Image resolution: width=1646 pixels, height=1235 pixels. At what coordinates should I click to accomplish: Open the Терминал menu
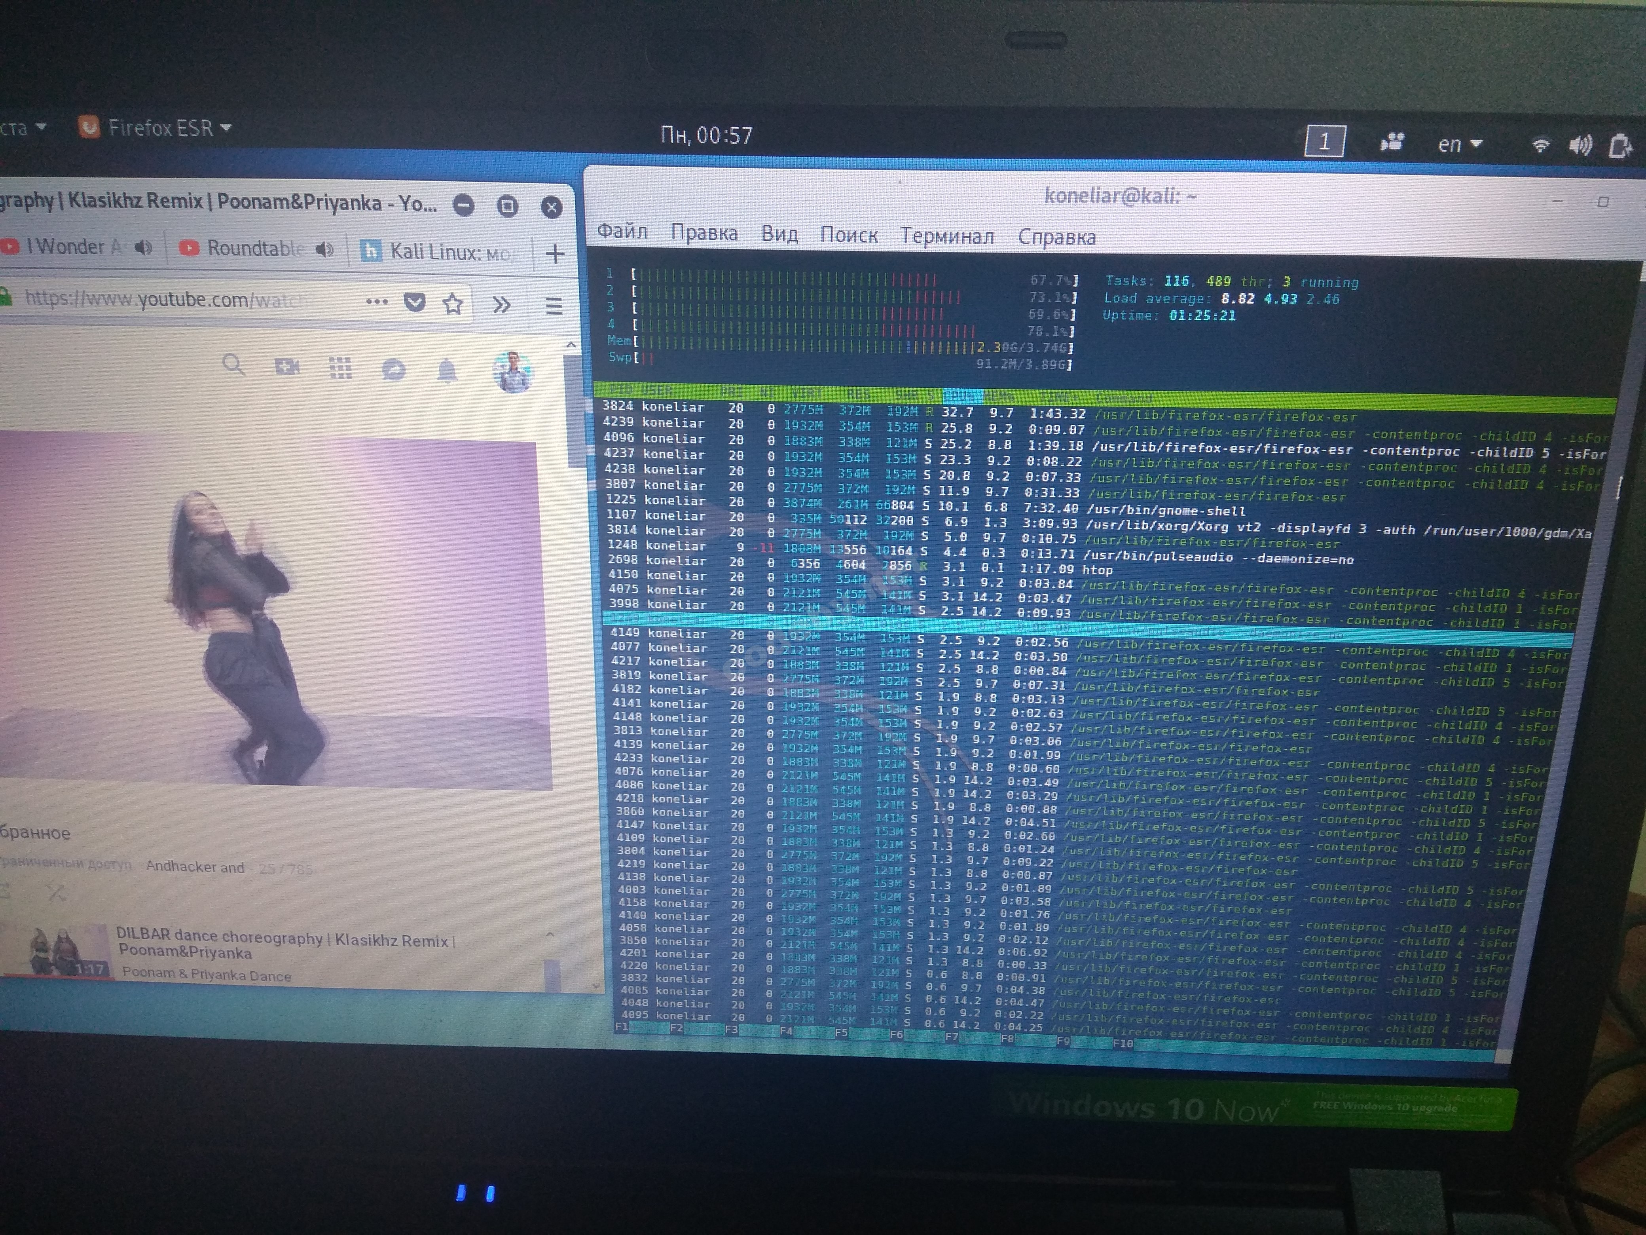pyautogui.click(x=946, y=236)
